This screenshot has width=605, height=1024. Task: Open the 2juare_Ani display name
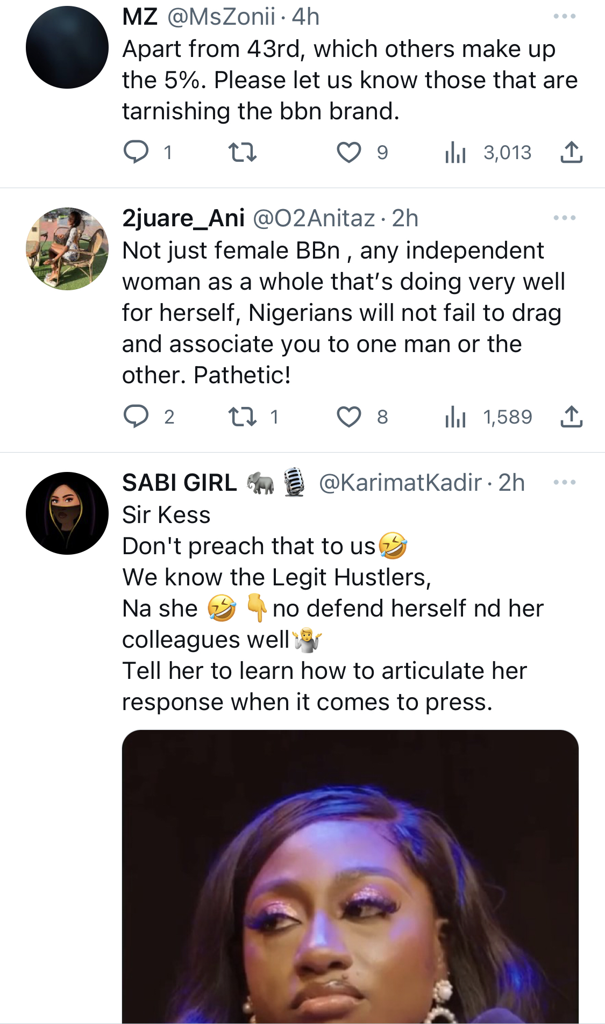point(183,218)
